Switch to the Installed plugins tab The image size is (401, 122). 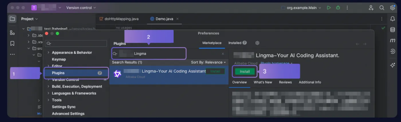237,43
